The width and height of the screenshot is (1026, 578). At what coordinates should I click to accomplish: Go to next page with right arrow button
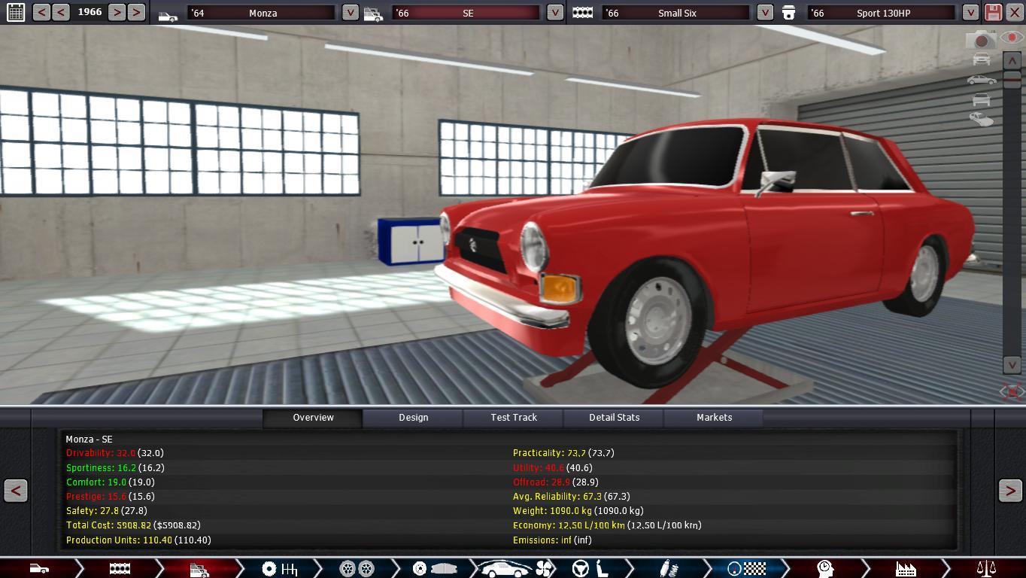1009,491
